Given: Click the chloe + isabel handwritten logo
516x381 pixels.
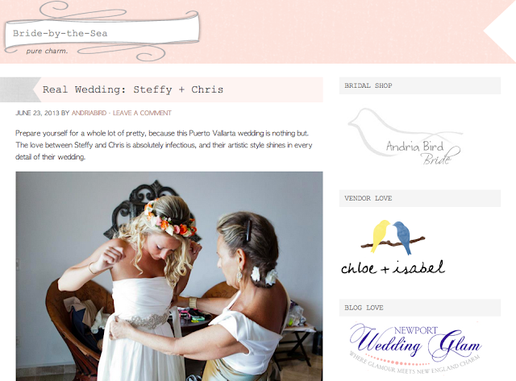Looking at the screenshot, I should tap(393, 268).
